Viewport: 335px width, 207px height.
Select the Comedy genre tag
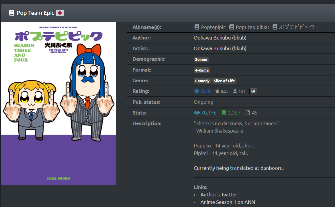coord(202,81)
